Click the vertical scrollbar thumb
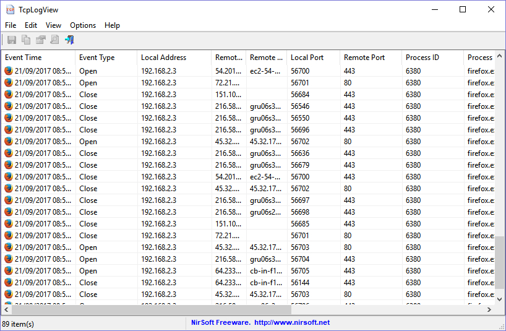Screen dimensions: 506x331 (x=500, y=263)
